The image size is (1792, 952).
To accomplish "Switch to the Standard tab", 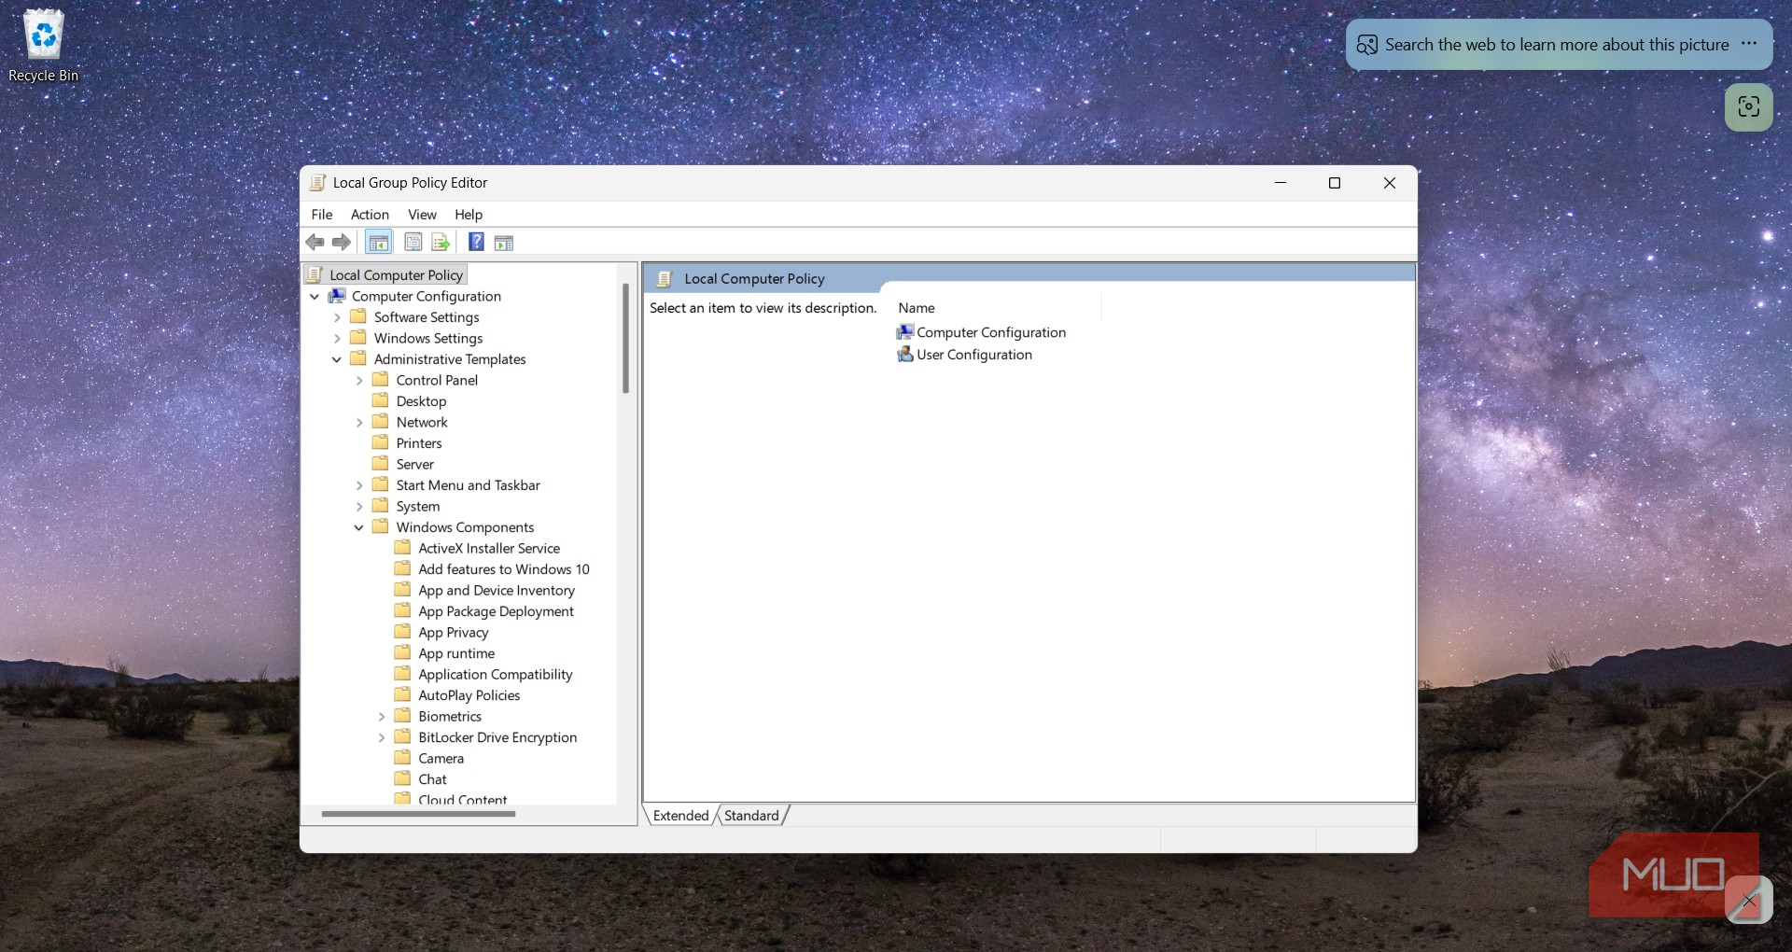I will [x=751, y=816].
